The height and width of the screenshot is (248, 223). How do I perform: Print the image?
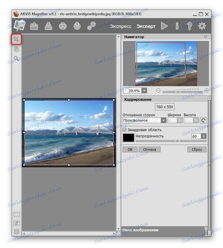coord(63,26)
